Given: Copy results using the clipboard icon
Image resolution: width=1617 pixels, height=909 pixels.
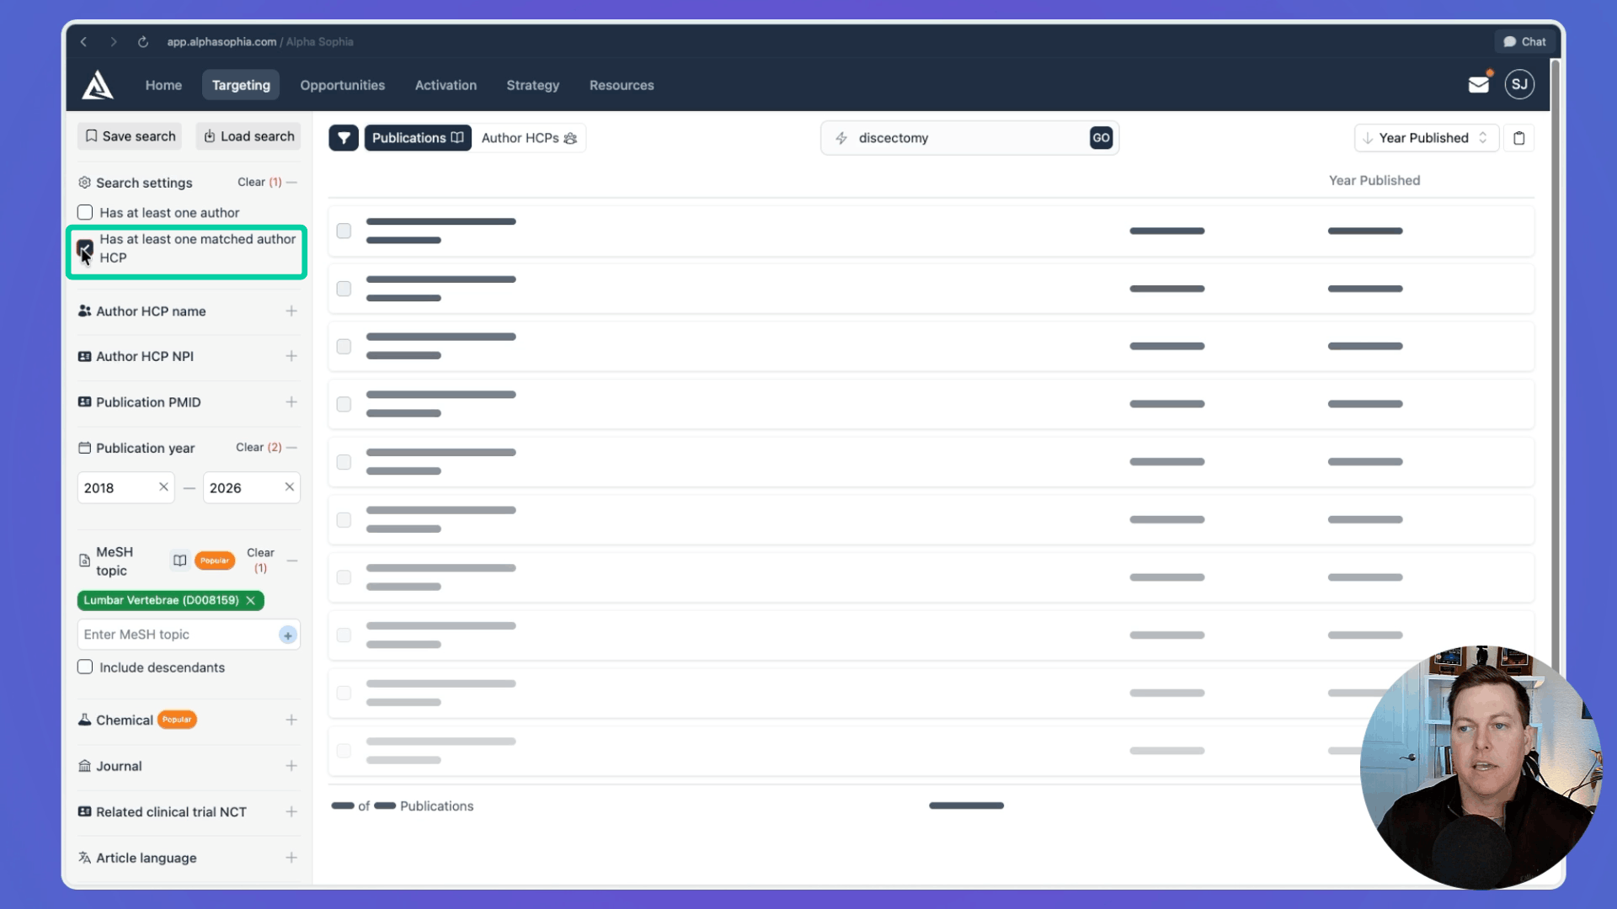Looking at the screenshot, I should click(1519, 137).
